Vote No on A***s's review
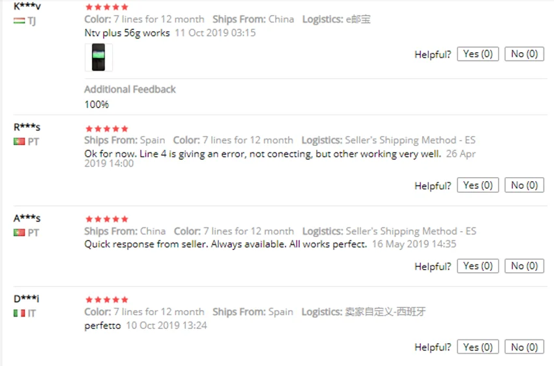554x366 pixels. pos(524,266)
